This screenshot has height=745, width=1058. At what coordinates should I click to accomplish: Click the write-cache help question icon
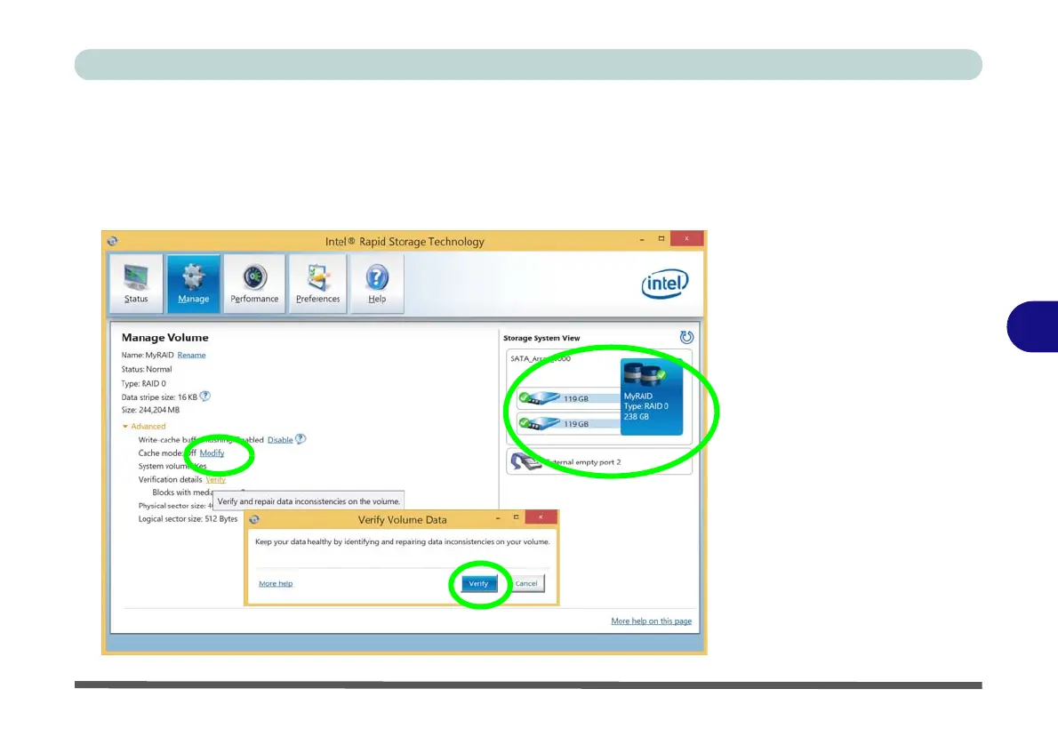click(x=301, y=439)
